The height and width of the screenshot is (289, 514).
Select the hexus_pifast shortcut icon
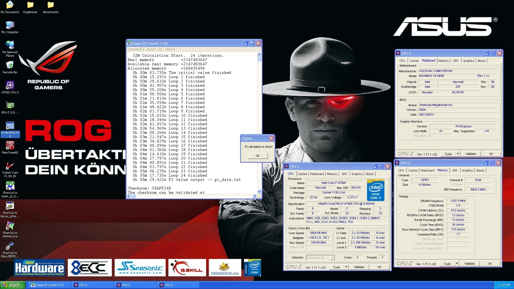(x=10, y=210)
